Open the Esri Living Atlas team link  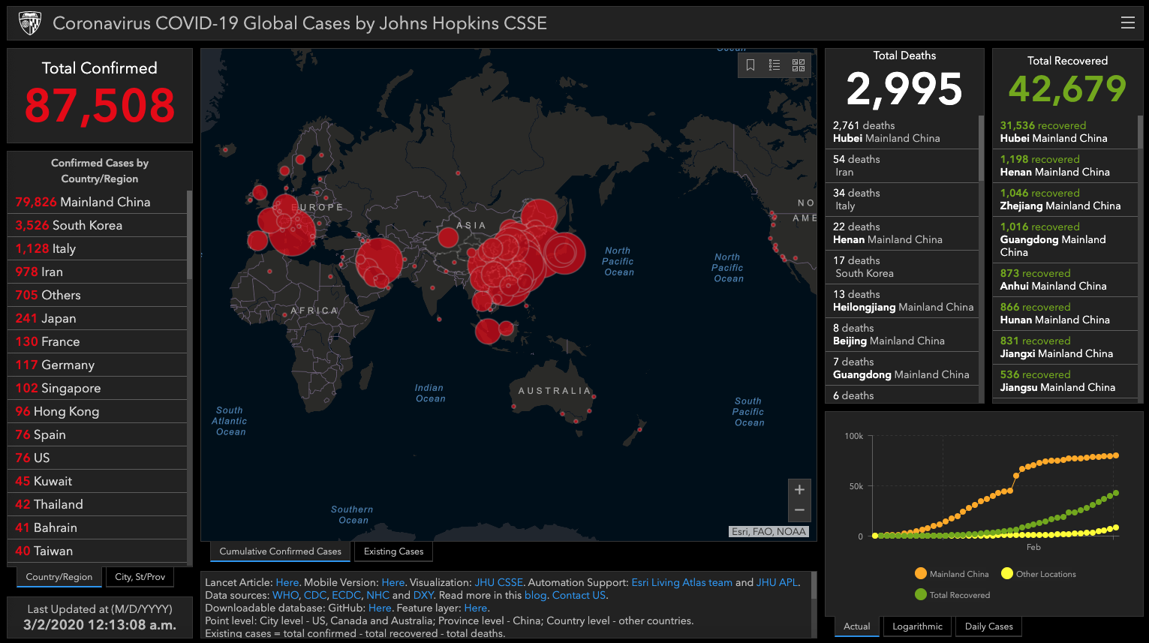(681, 582)
